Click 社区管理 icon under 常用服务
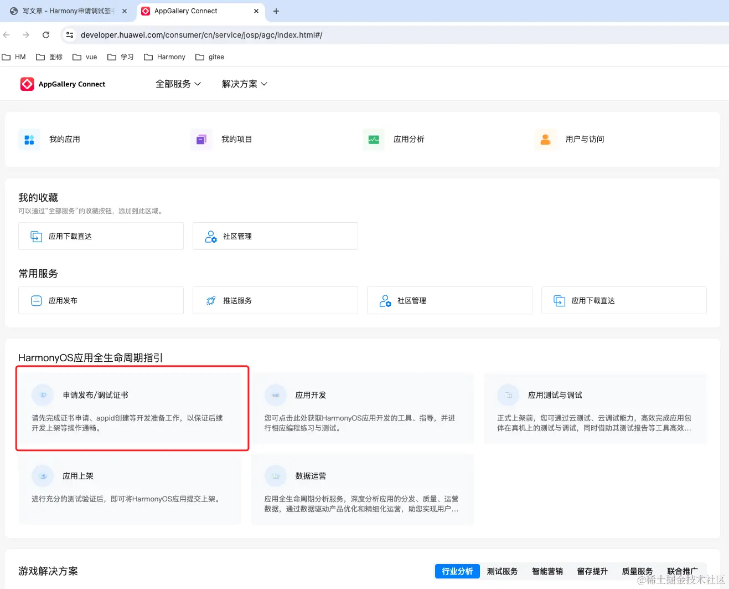 click(385, 301)
